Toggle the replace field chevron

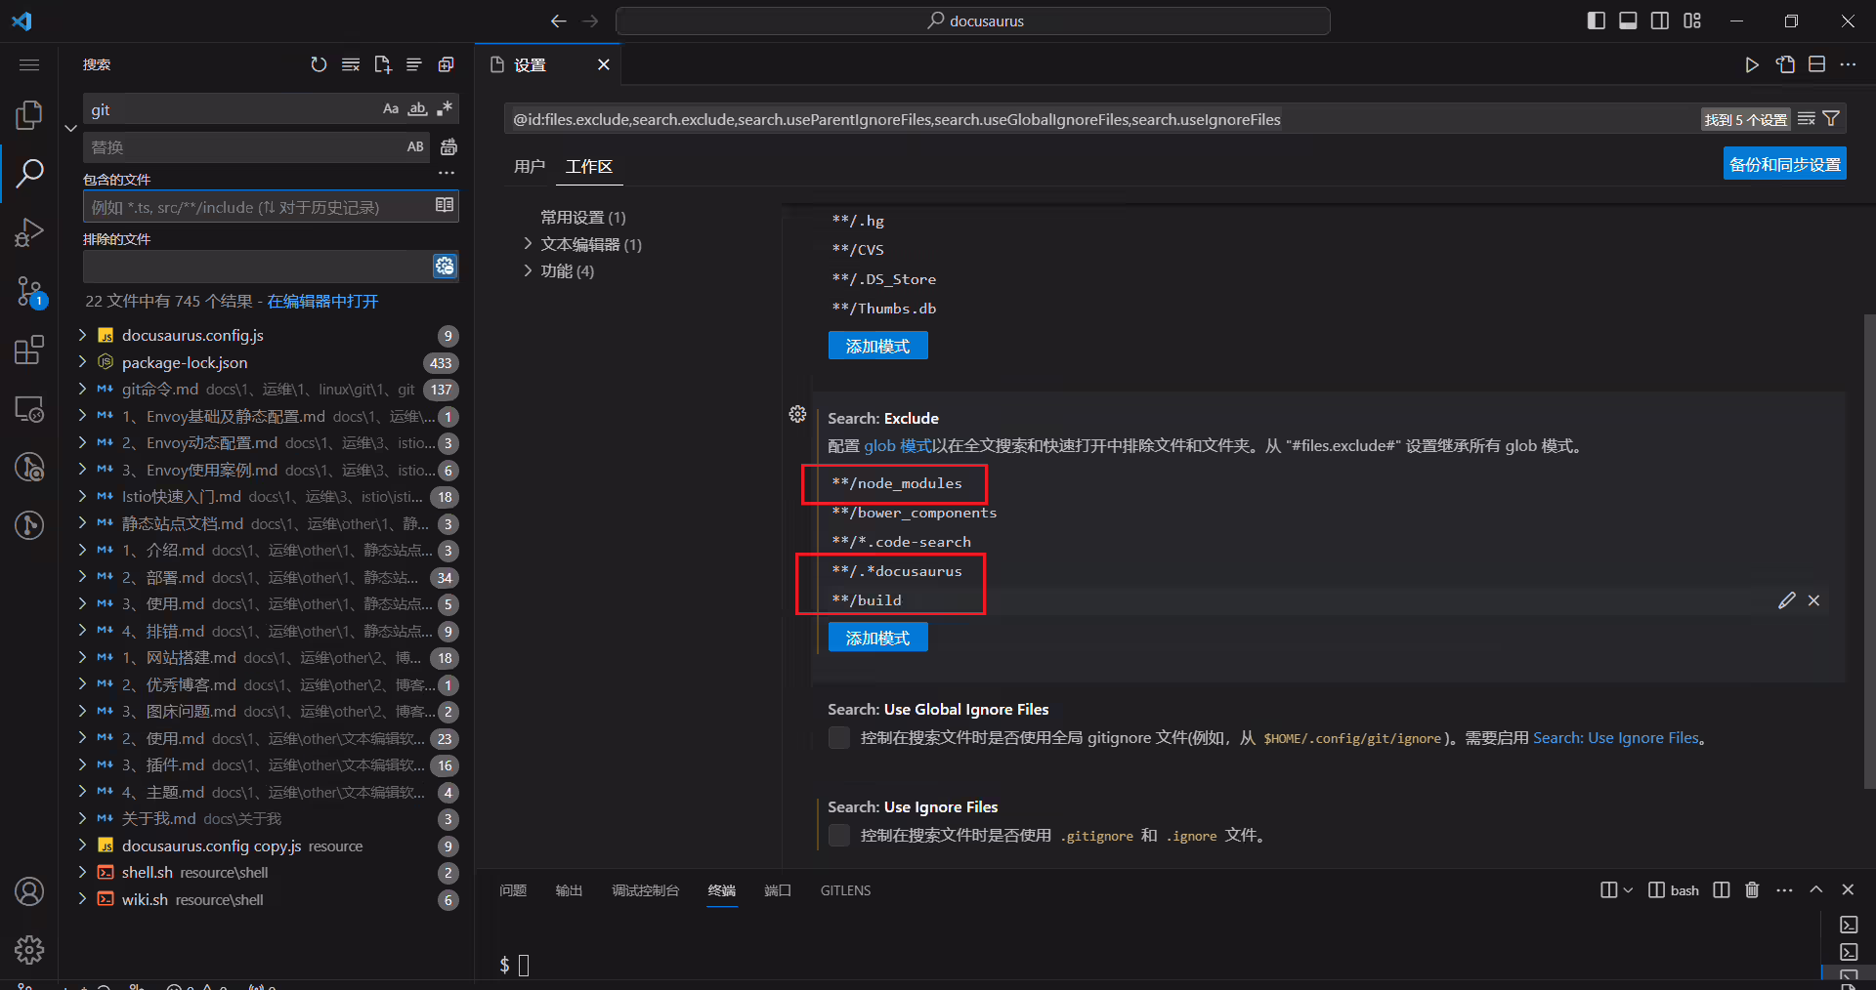tap(70, 128)
